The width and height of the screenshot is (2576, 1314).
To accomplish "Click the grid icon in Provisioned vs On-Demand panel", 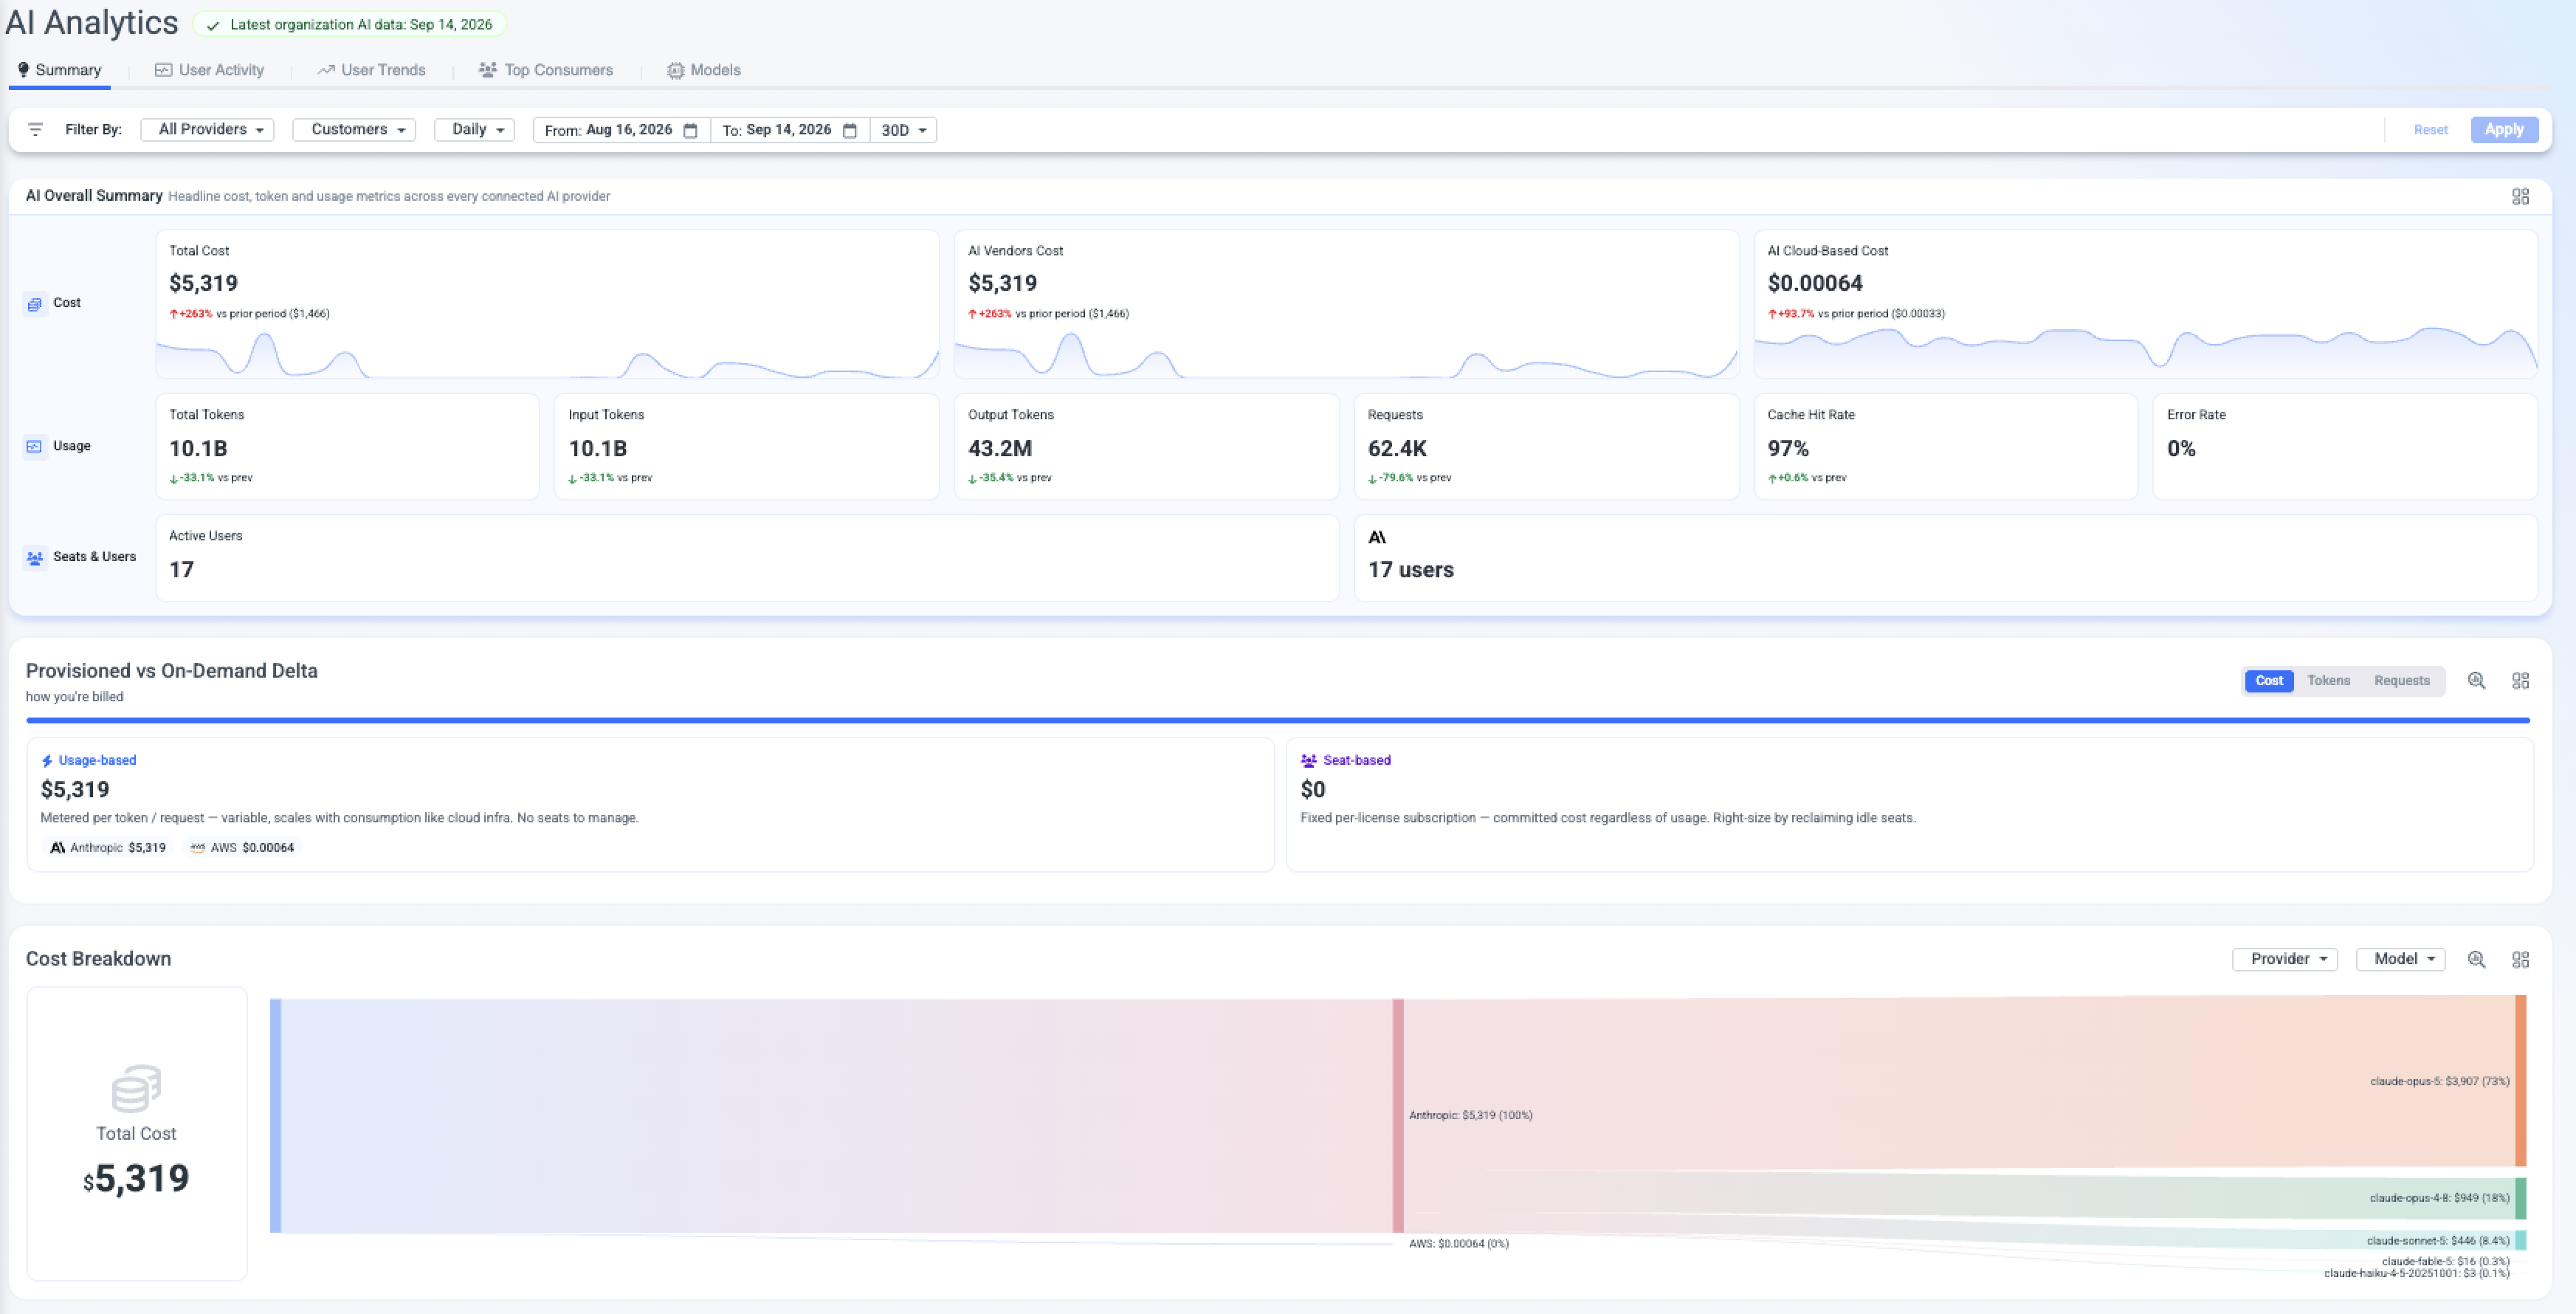I will click(2520, 680).
